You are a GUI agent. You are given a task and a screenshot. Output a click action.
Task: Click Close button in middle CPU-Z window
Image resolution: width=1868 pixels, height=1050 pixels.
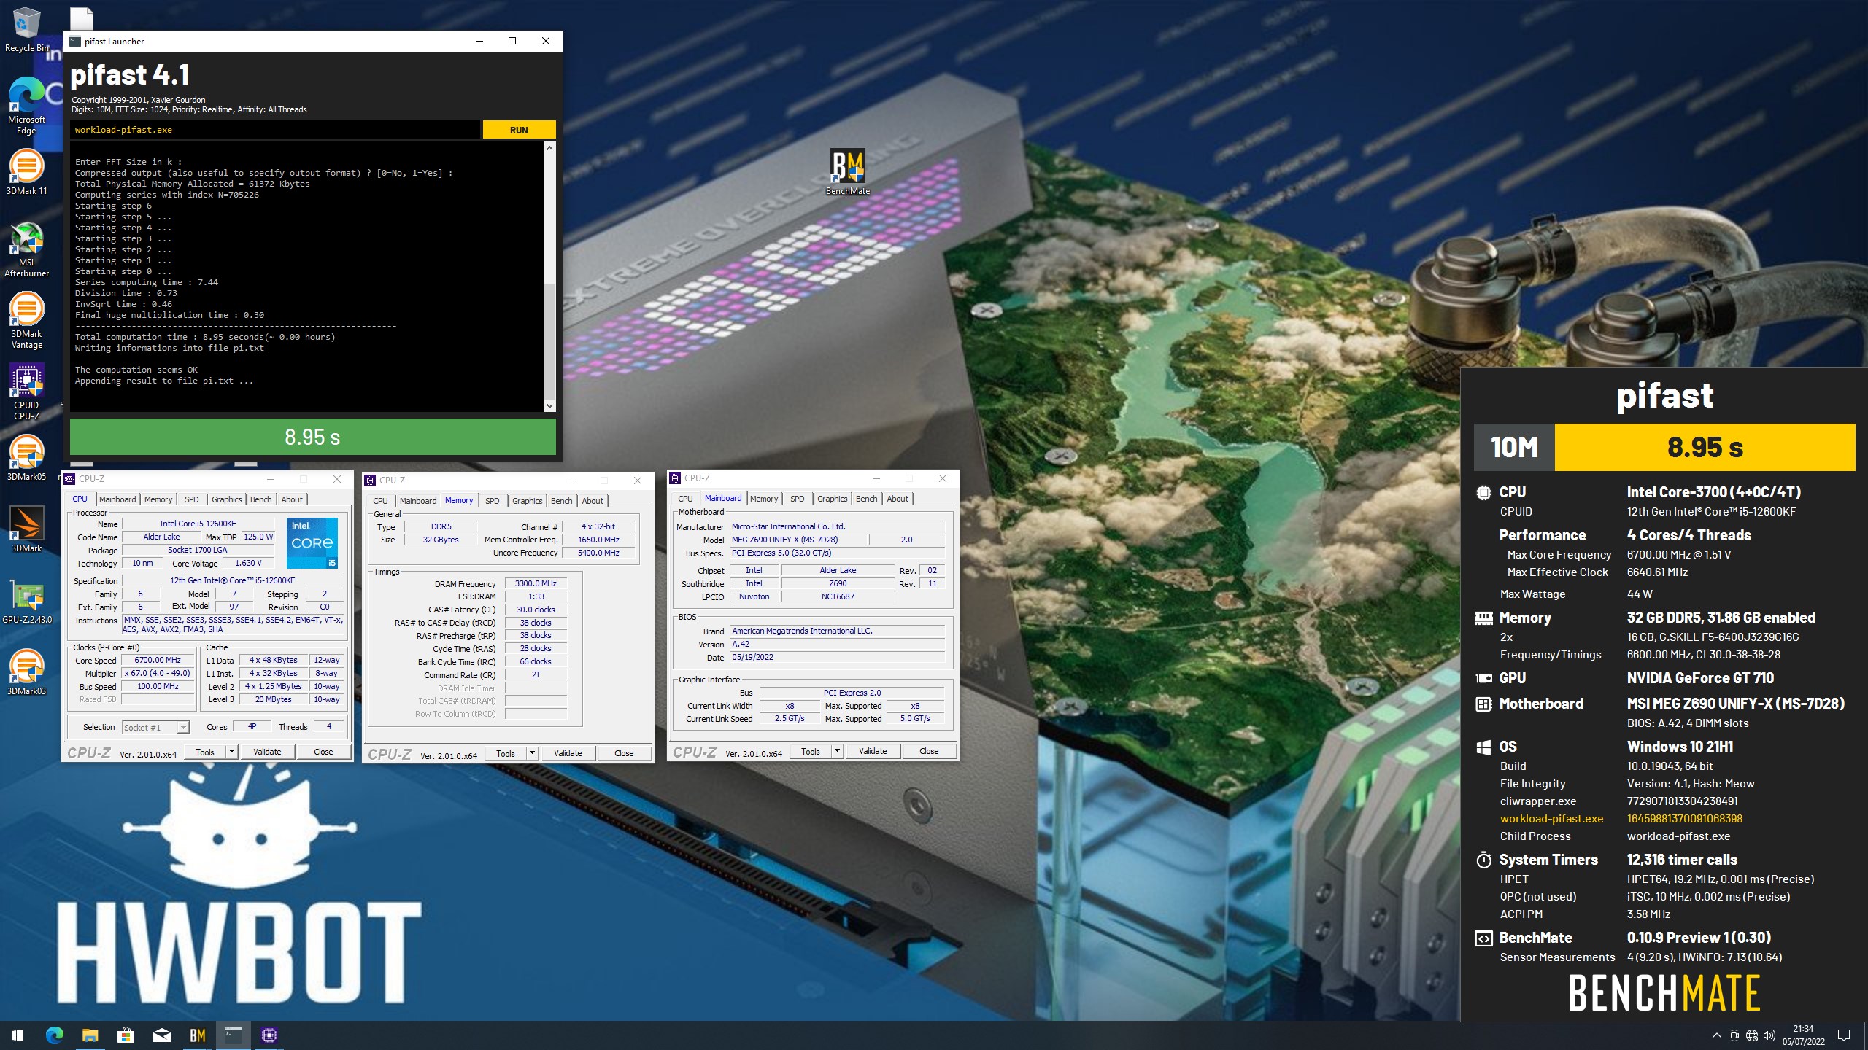pyautogui.click(x=624, y=753)
